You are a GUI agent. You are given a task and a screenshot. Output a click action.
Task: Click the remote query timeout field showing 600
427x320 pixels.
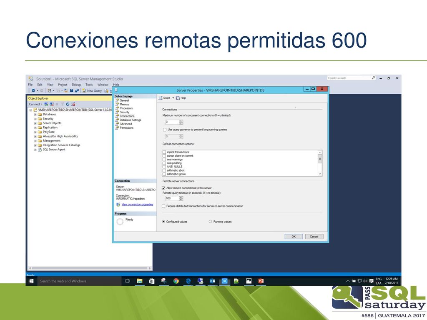[x=172, y=198]
